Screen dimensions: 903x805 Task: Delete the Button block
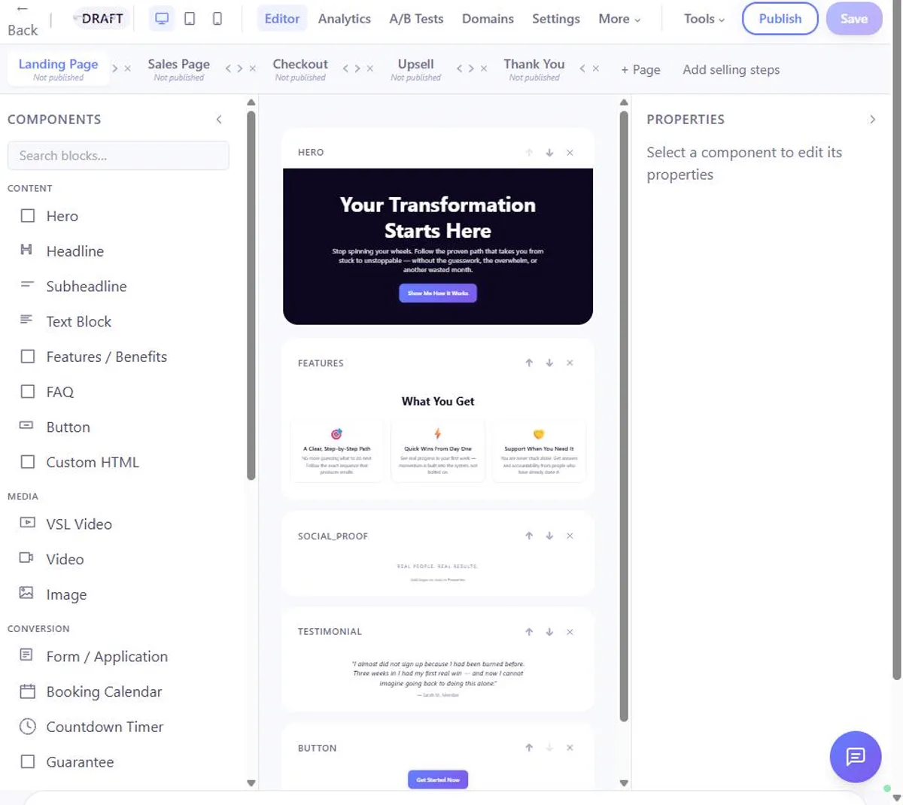tap(570, 748)
